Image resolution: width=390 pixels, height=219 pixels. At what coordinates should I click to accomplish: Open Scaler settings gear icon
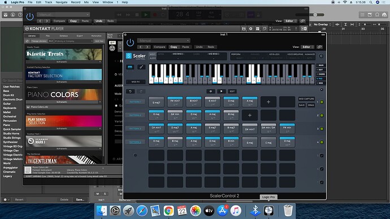[x=321, y=56]
